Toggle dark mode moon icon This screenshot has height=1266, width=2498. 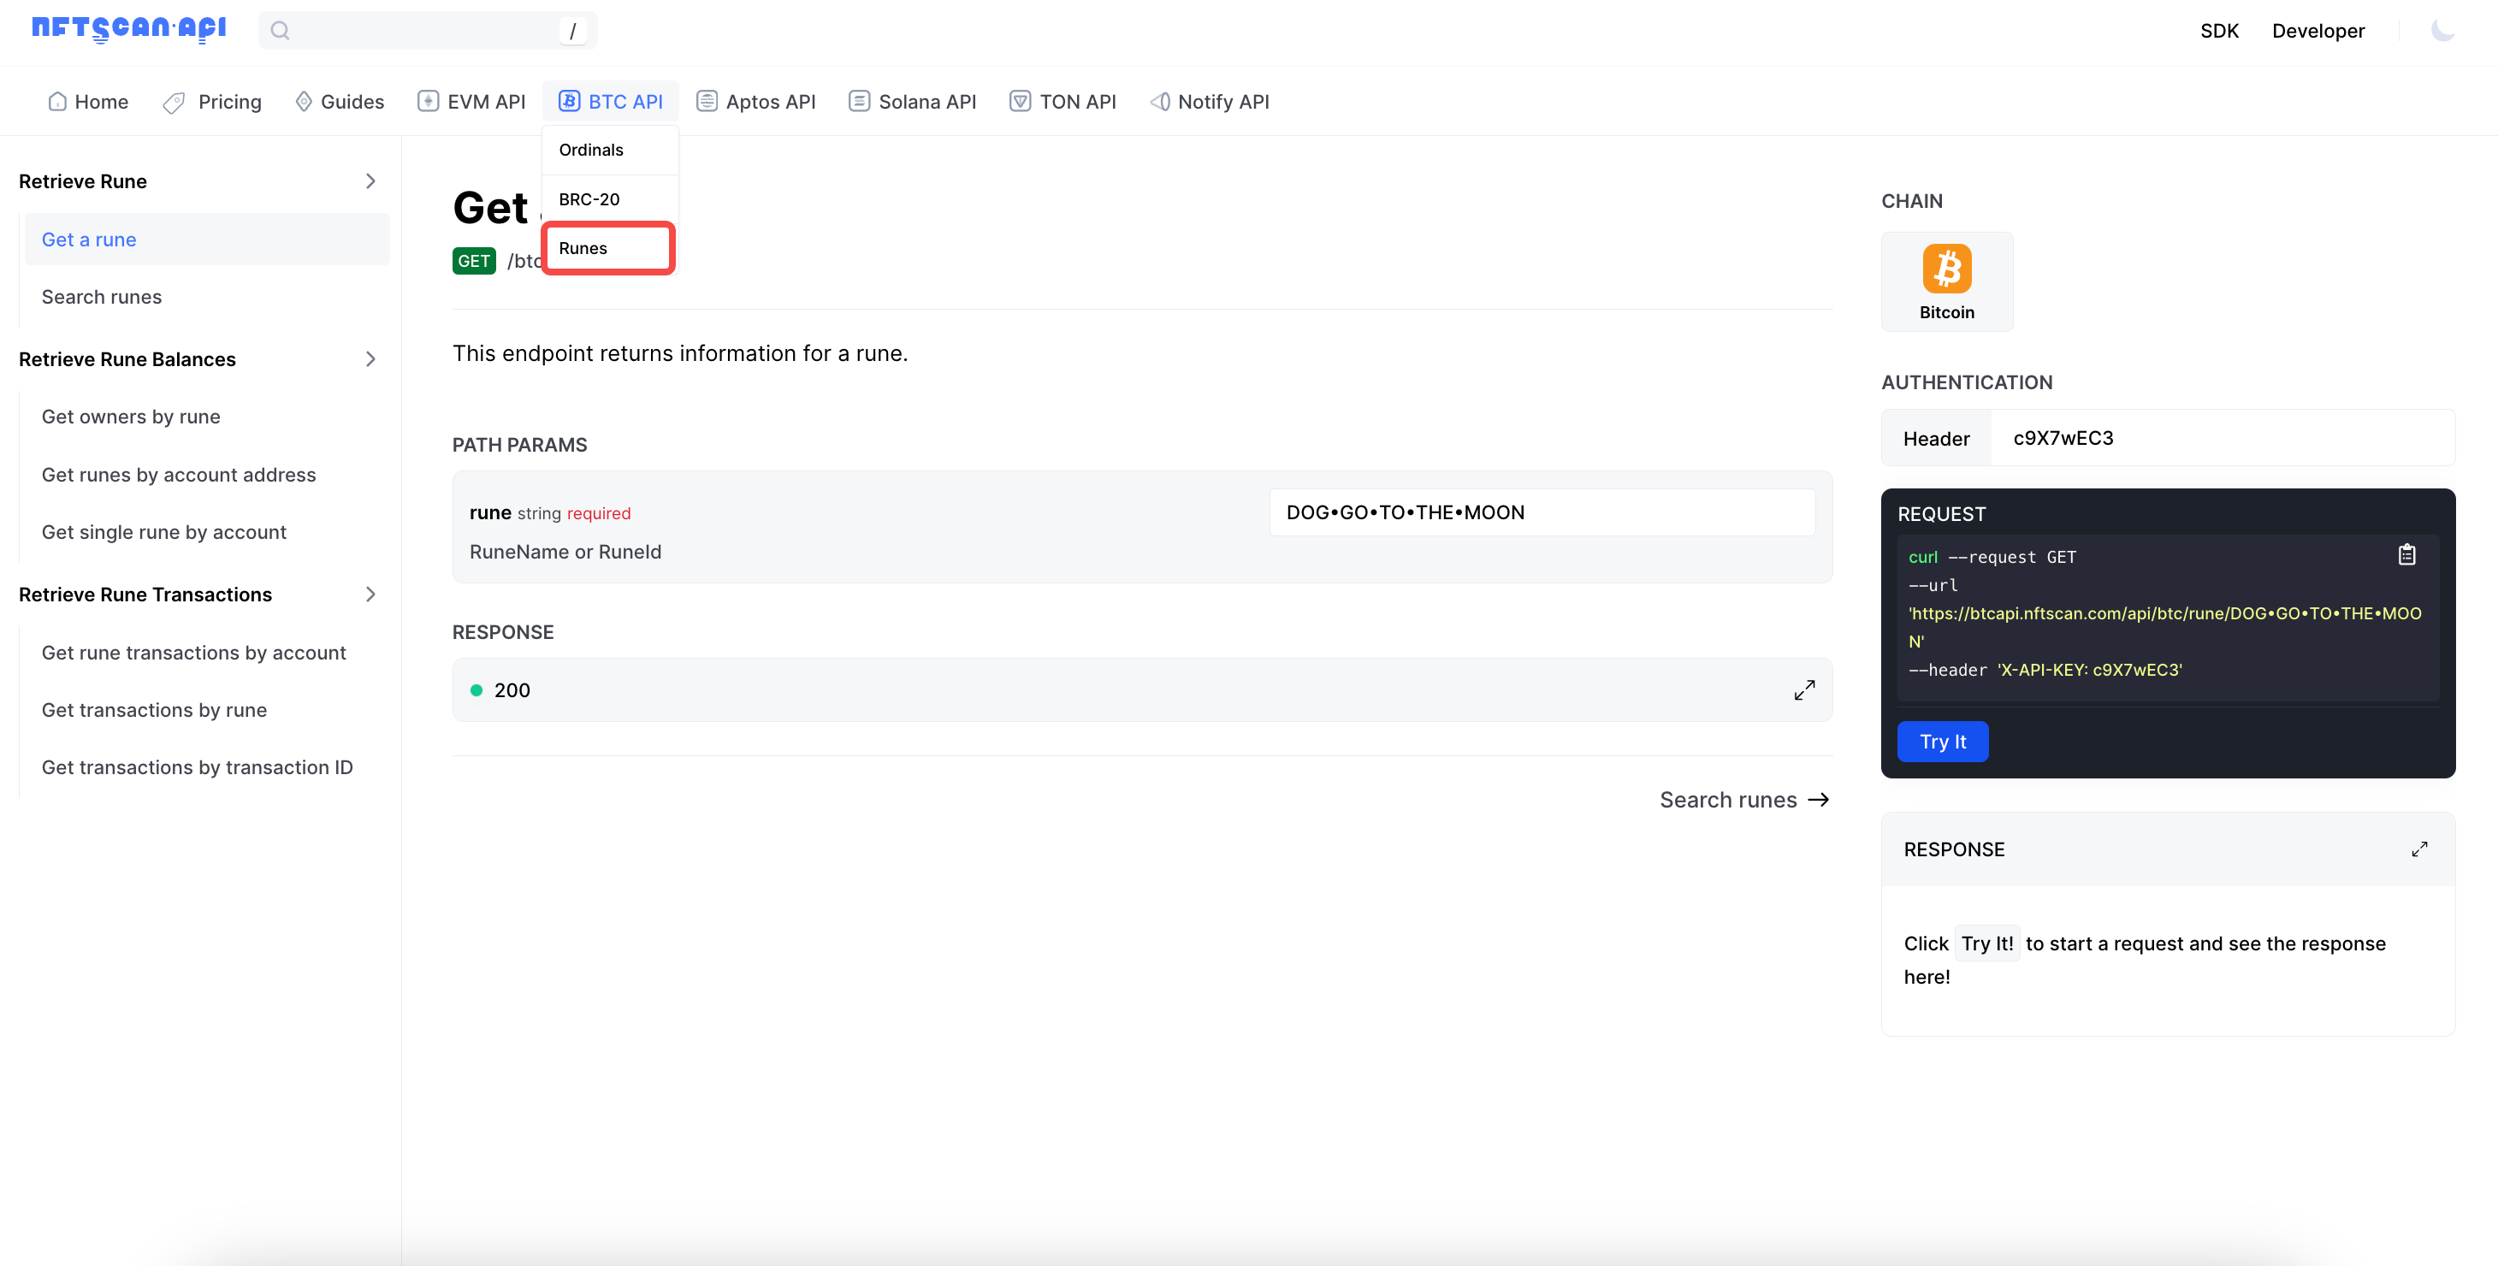pos(2442,30)
